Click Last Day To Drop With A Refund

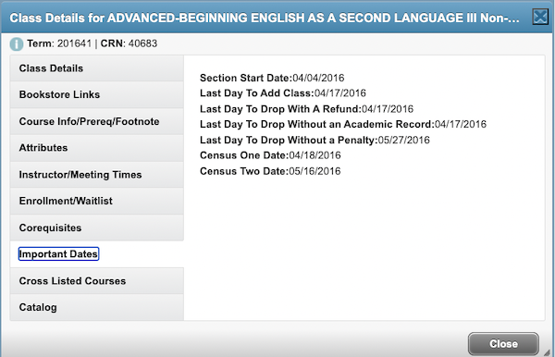306,108
